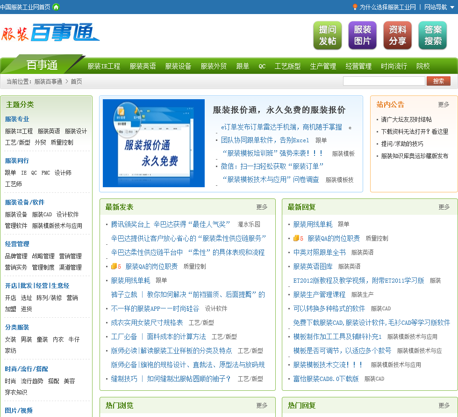This screenshot has width=458, height=417.
Task: Open announcement 下载资料无法打开?看这里
Action: click(415, 132)
